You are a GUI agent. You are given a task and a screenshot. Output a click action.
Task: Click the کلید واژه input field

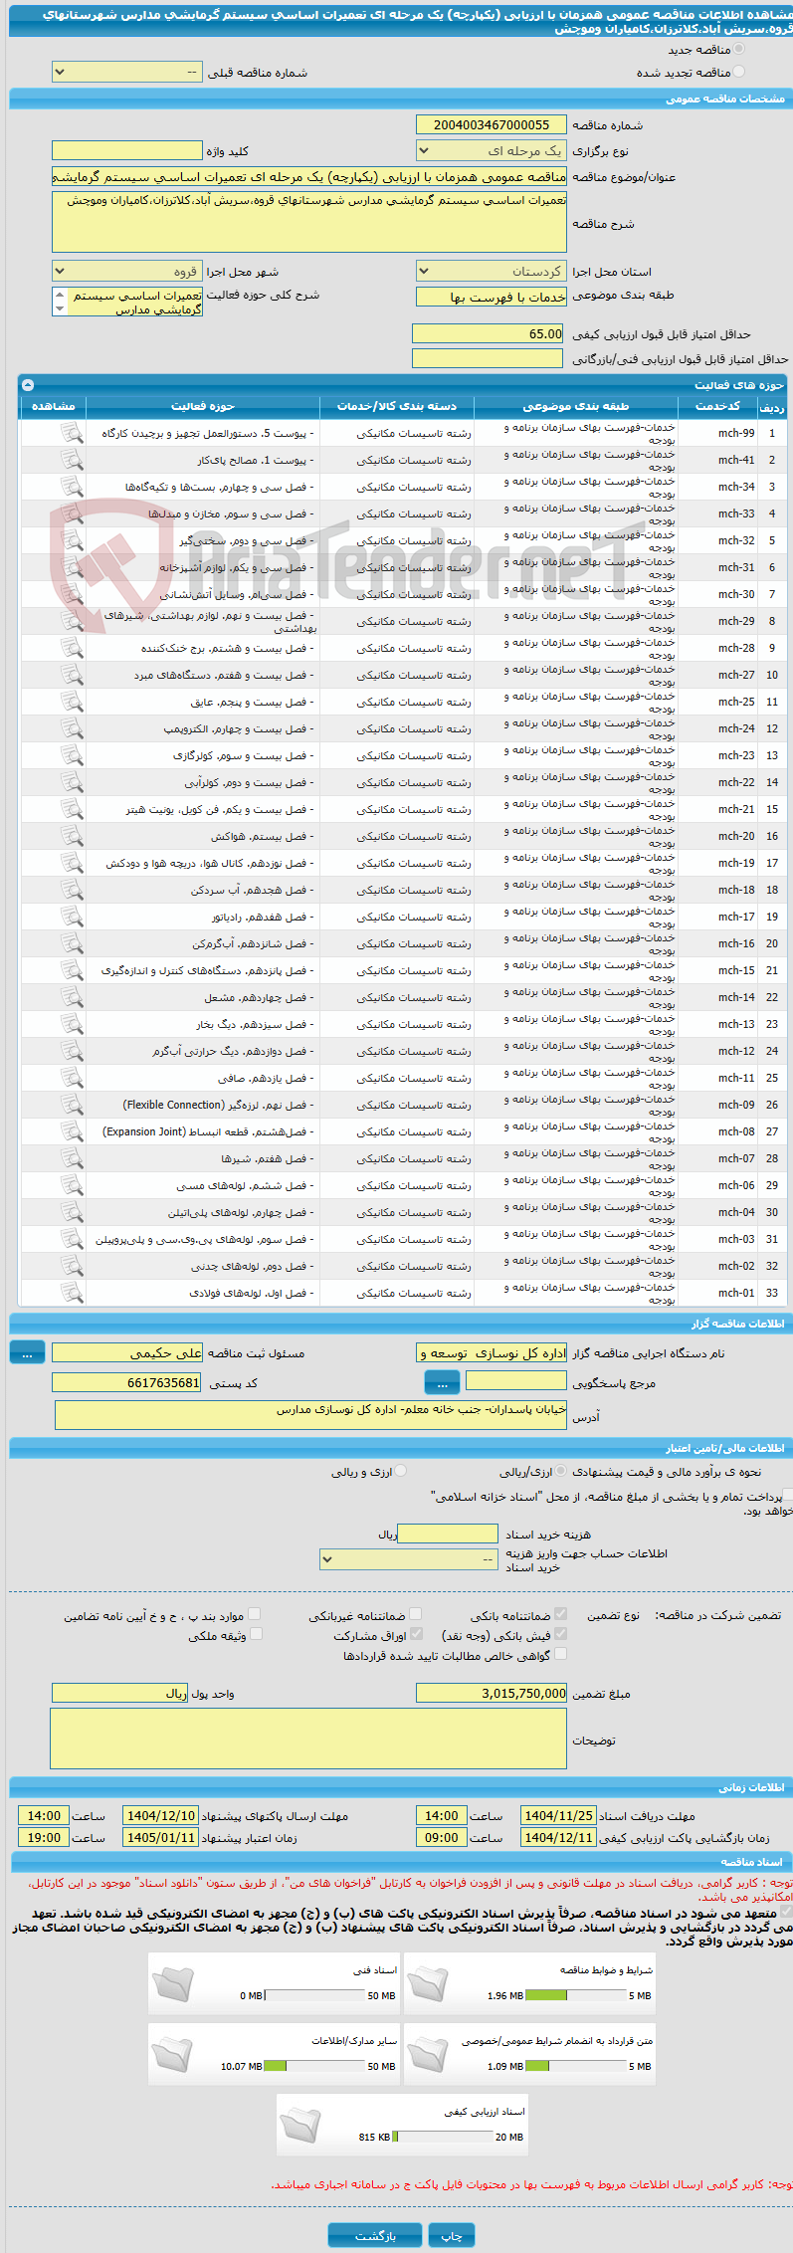pos(127,151)
